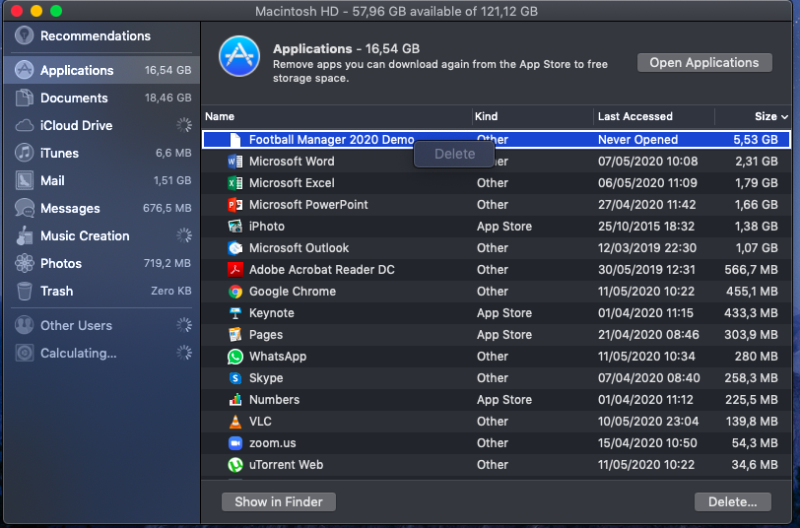Click the Other Users icon
This screenshot has width=800, height=528.
click(24, 325)
